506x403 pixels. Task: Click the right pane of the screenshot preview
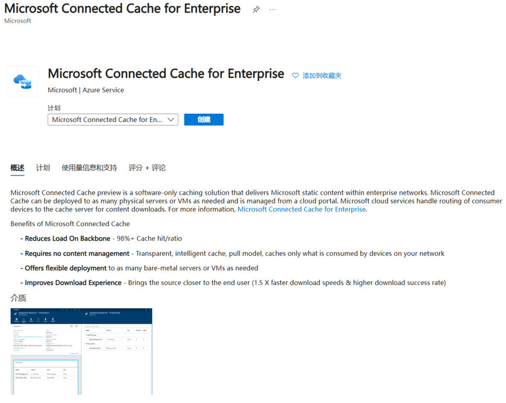[117, 352]
